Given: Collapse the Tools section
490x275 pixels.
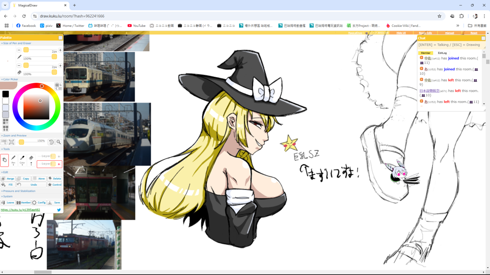Looking at the screenshot, I should 5,149.
